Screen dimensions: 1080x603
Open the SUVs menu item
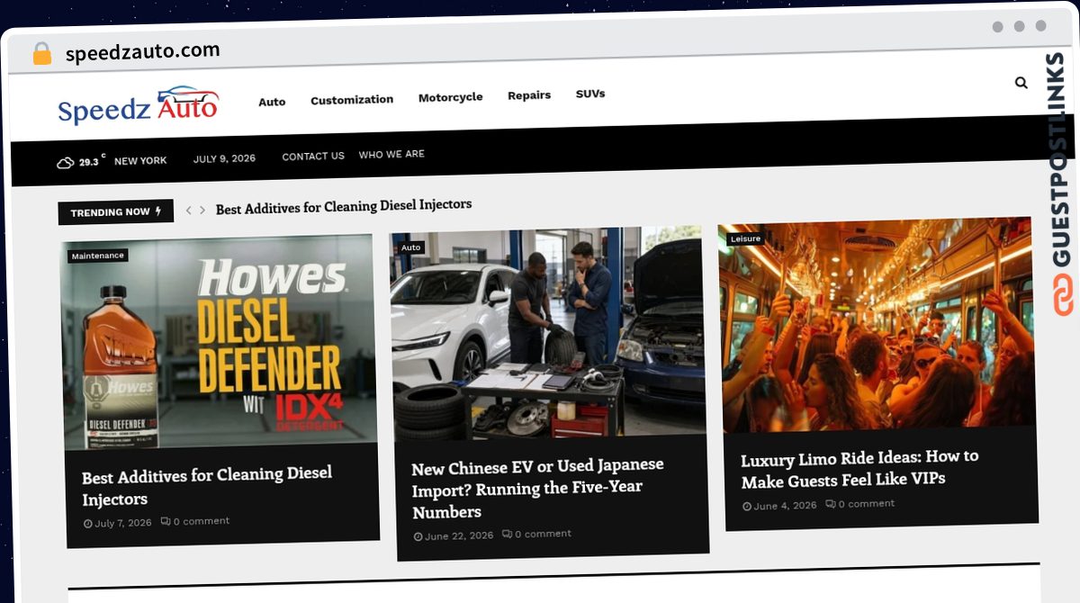pos(590,94)
